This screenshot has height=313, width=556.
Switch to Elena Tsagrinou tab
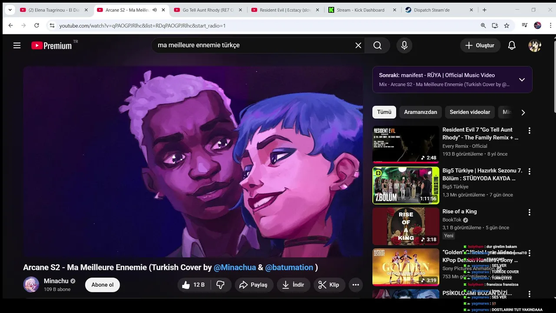(54, 10)
